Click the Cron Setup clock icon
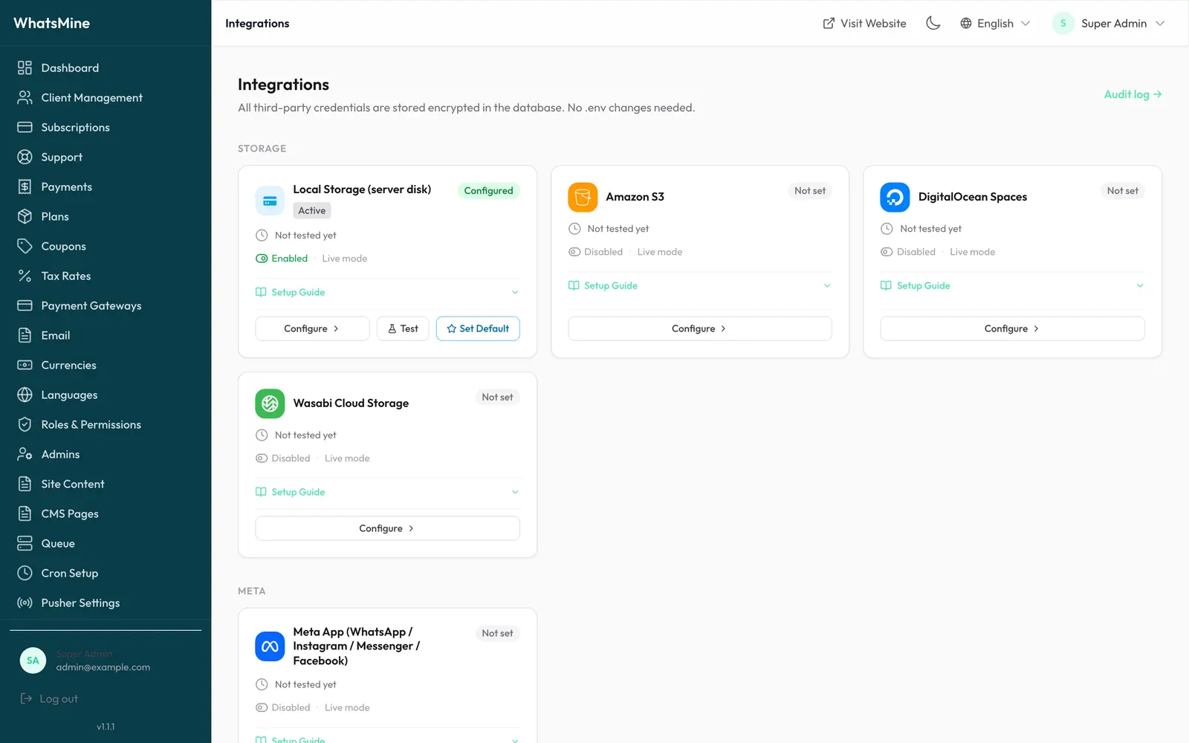Viewport: 1189px width, 743px height. click(25, 573)
